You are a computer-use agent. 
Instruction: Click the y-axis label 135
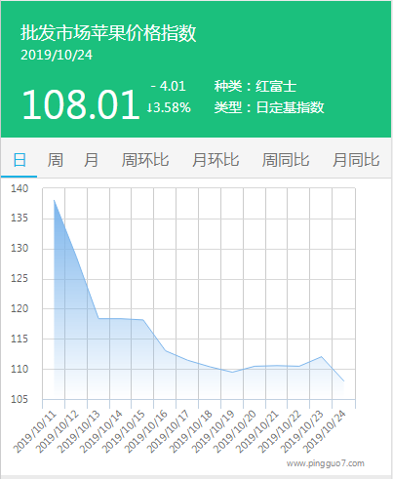(20, 218)
